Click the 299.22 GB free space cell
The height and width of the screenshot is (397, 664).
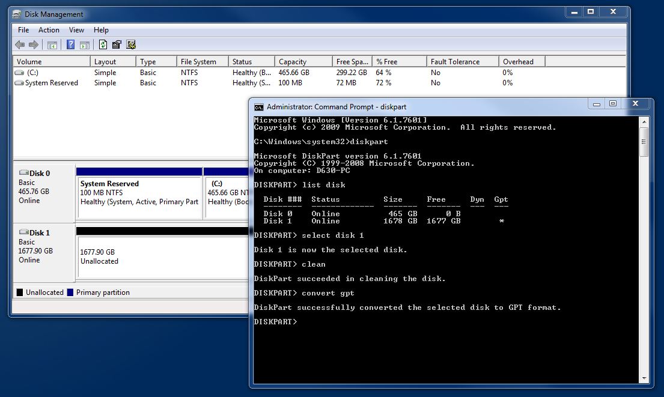tap(352, 73)
